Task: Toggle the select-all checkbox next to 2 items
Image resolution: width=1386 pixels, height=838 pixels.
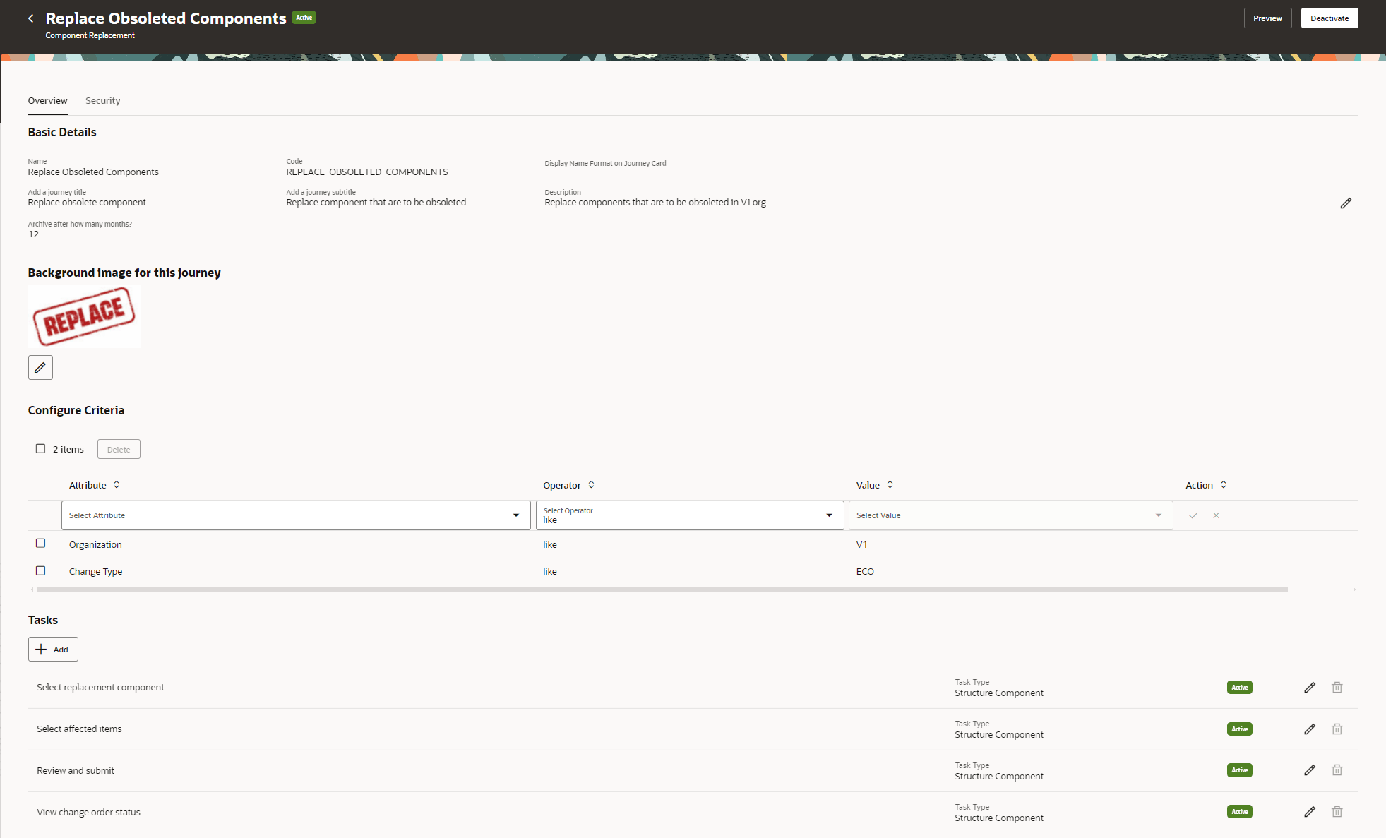Action: click(40, 449)
